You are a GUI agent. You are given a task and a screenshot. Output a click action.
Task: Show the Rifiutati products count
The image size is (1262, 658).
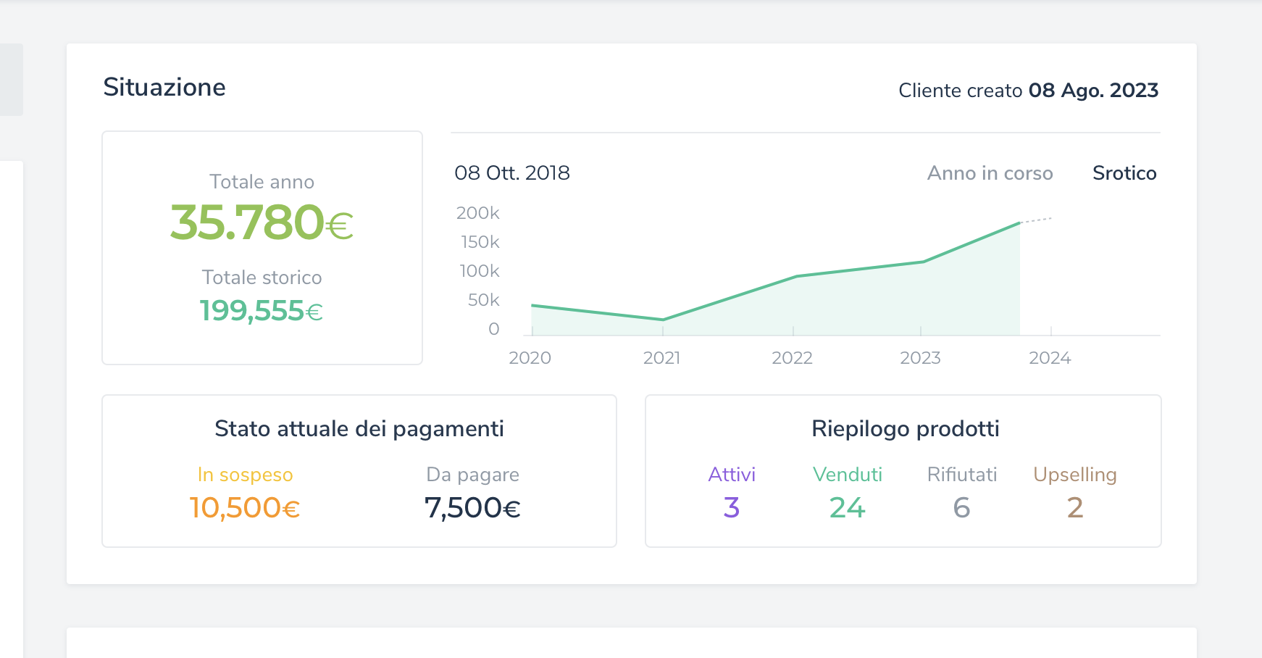click(x=961, y=507)
